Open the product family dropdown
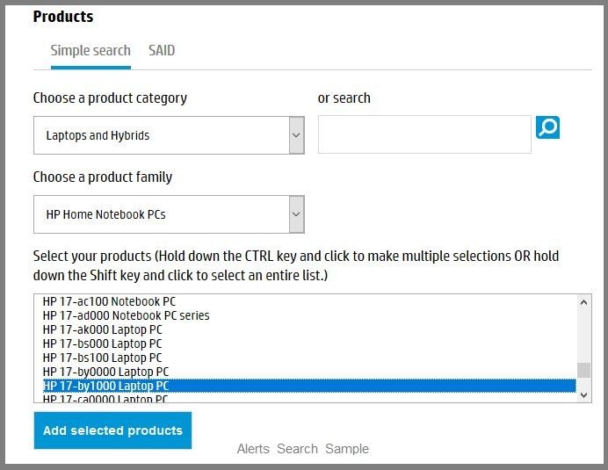Screen dimensions: 608x470 pos(169,214)
